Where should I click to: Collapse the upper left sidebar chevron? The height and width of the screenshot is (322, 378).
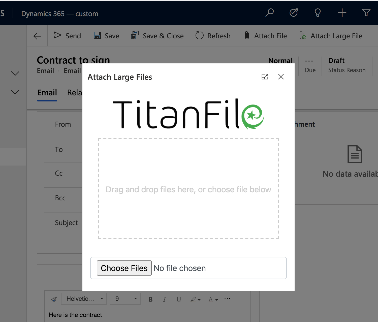(15, 73)
